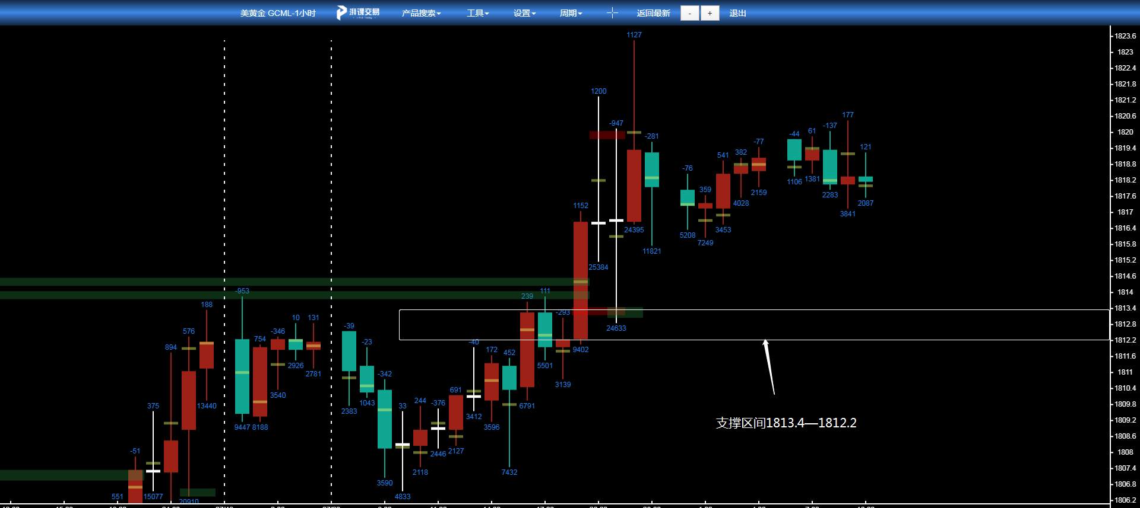The width and height of the screenshot is (1140, 508).
Task: Select the volume label 13440
Action: click(x=207, y=406)
